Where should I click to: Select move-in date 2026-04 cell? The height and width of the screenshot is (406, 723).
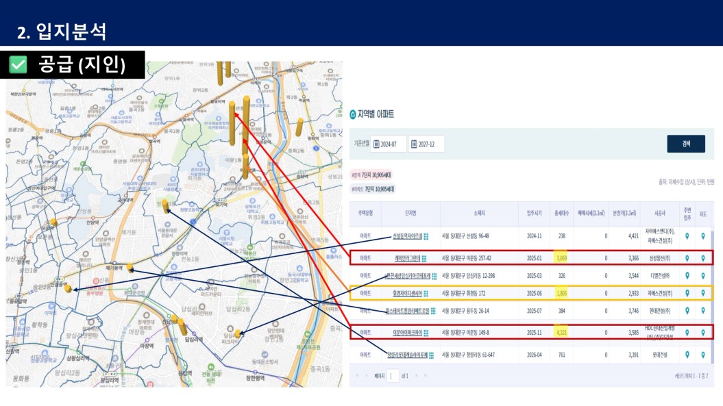pos(534,355)
